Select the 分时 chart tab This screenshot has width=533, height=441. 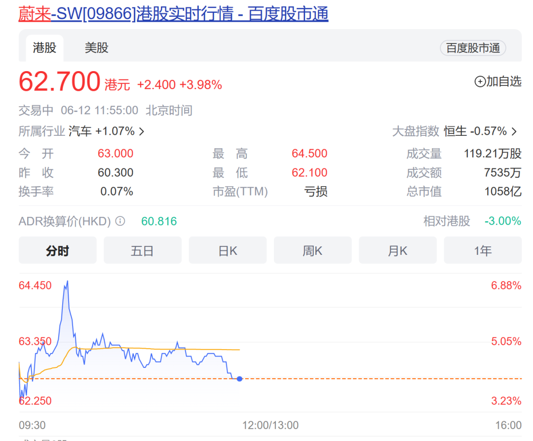click(x=57, y=250)
